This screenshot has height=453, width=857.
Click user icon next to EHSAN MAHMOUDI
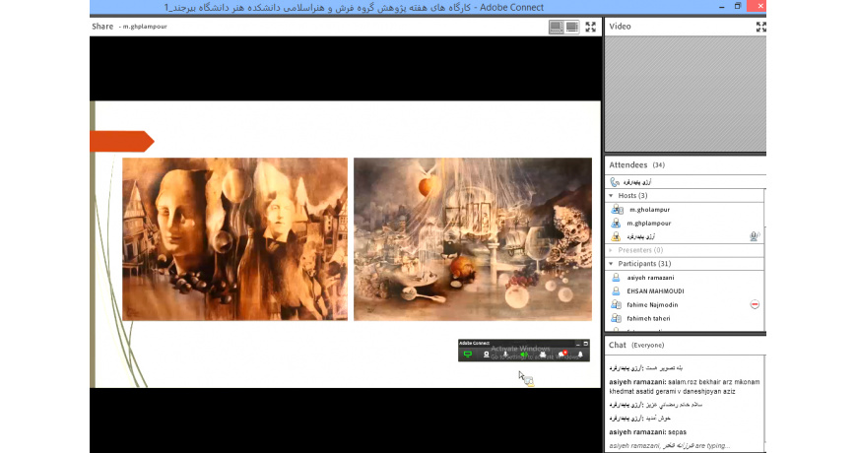click(616, 291)
